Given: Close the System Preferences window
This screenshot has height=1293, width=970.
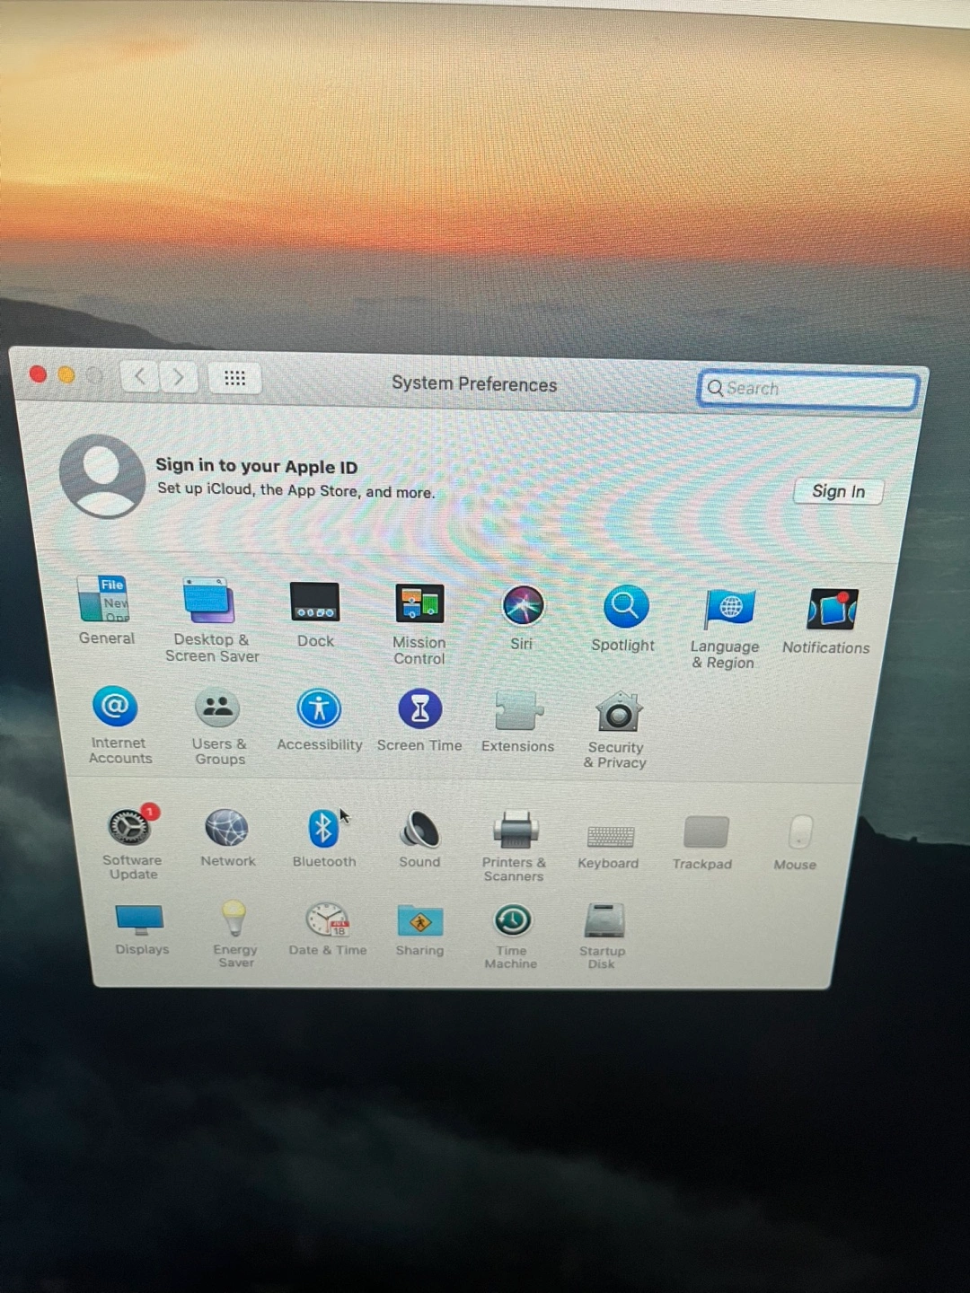Looking at the screenshot, I should coord(38,374).
